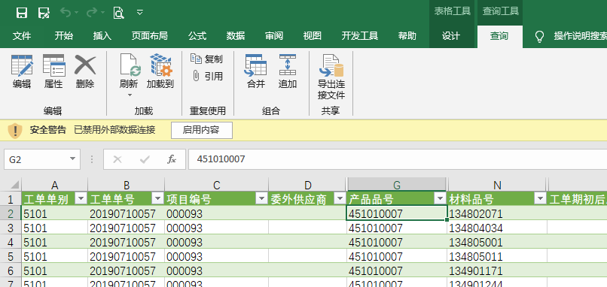Click the security warning shield icon
607x287 pixels.
(x=15, y=131)
